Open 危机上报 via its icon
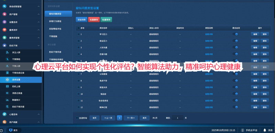This screenshot has height=133, width=275. [7, 86]
